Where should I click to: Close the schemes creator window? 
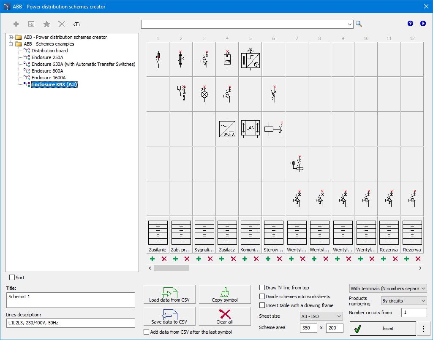(426, 6)
